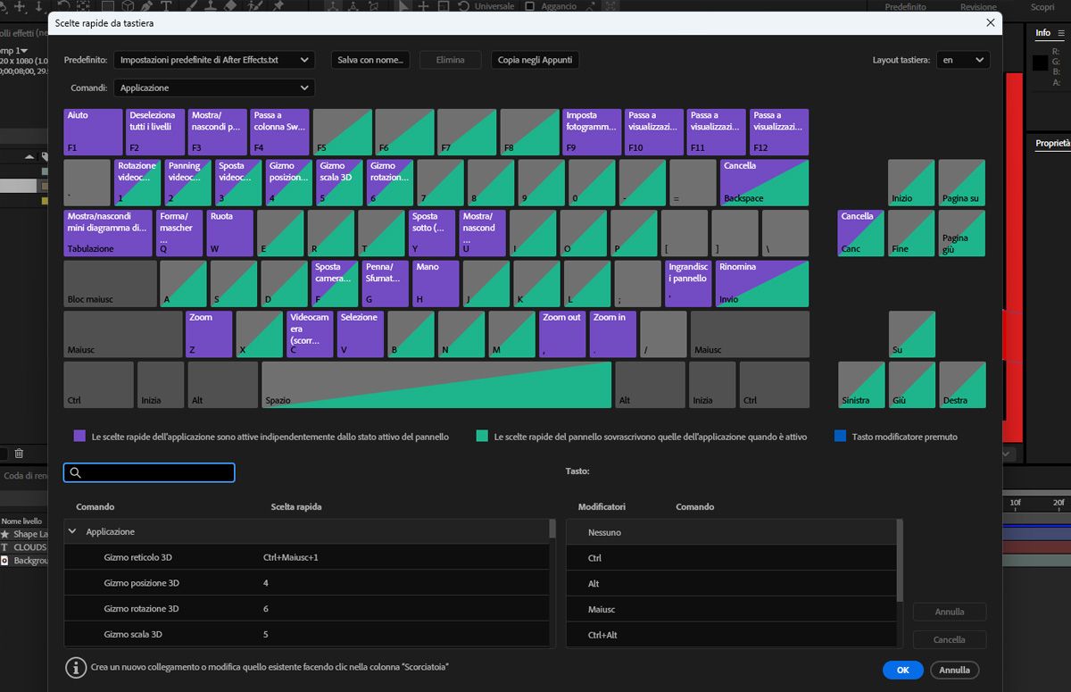This screenshot has width=1071, height=692.
Task: Open the Proprietà panel tab in After Effects
Action: (x=1052, y=143)
